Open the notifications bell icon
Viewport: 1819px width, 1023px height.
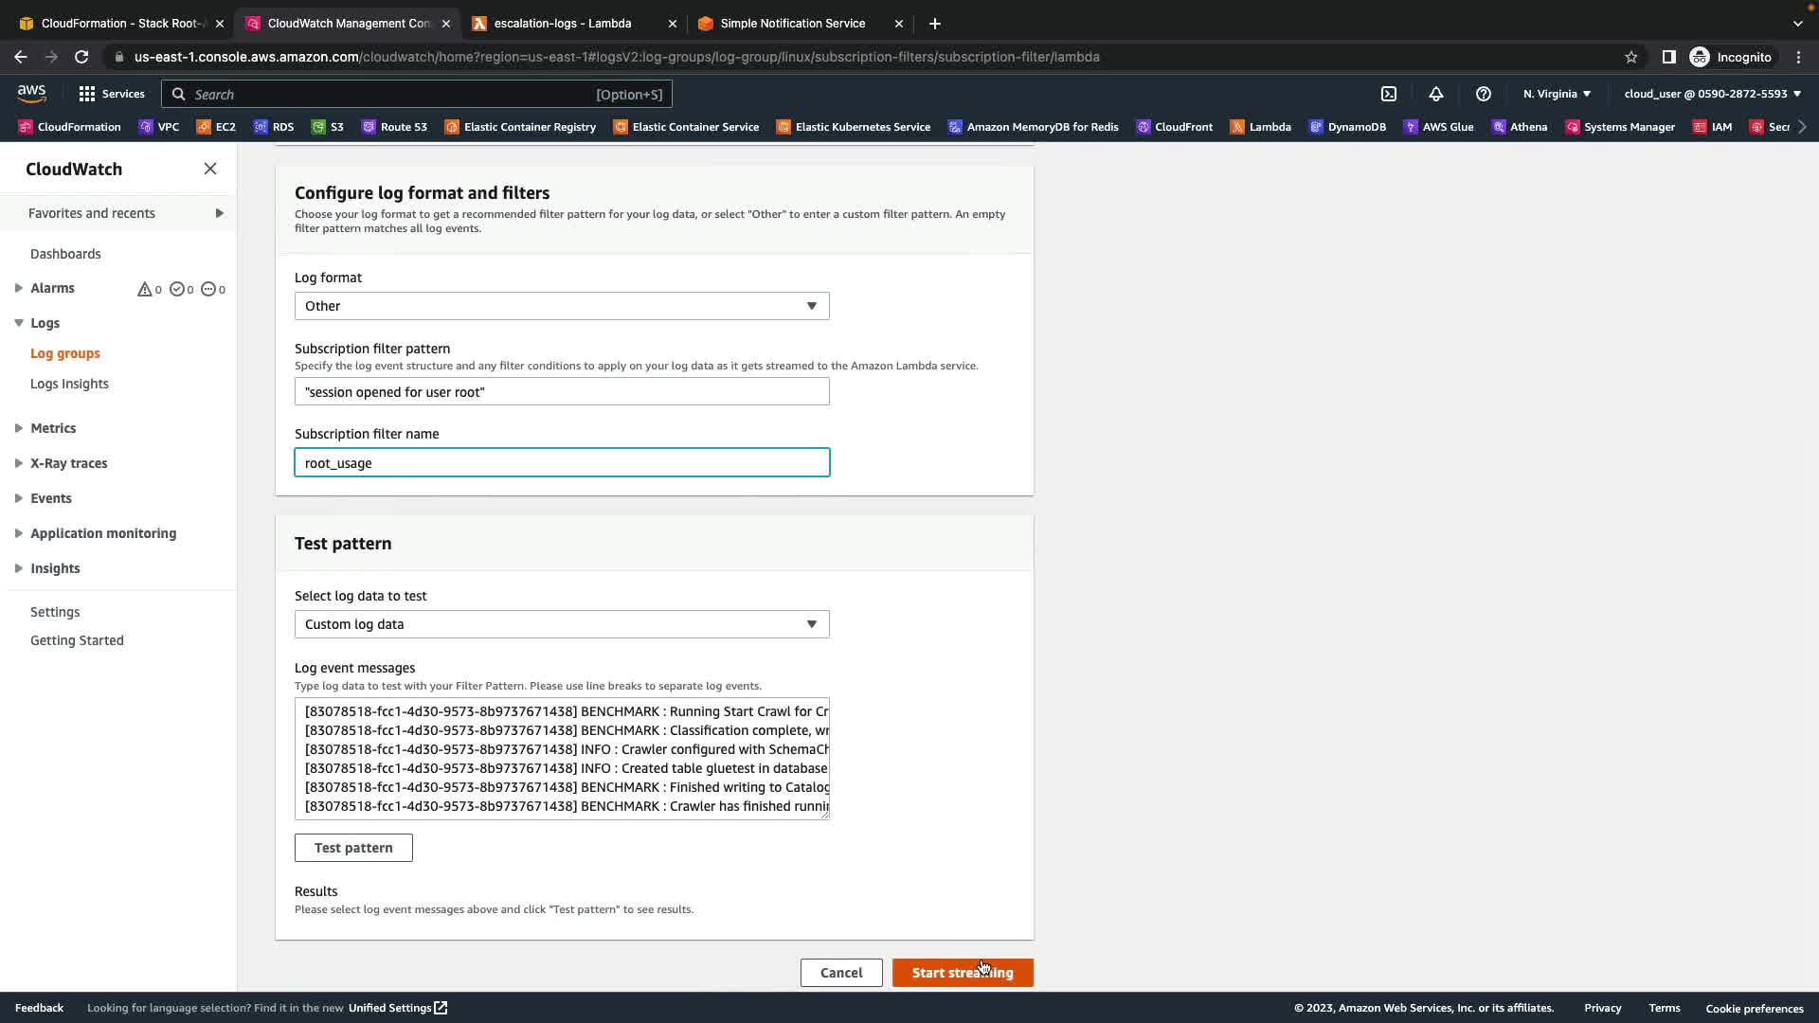[x=1436, y=94]
